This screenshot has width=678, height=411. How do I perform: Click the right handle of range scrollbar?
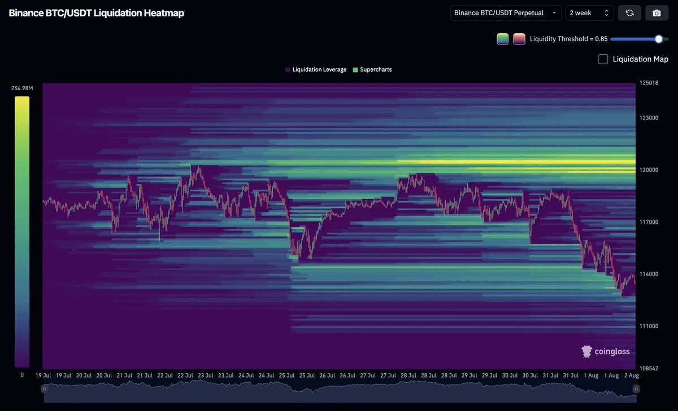636,388
